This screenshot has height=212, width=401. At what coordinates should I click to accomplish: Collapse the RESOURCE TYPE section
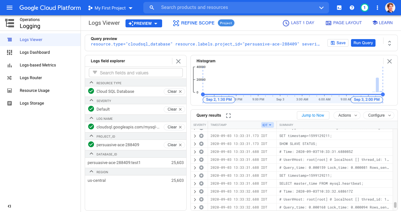(91, 83)
